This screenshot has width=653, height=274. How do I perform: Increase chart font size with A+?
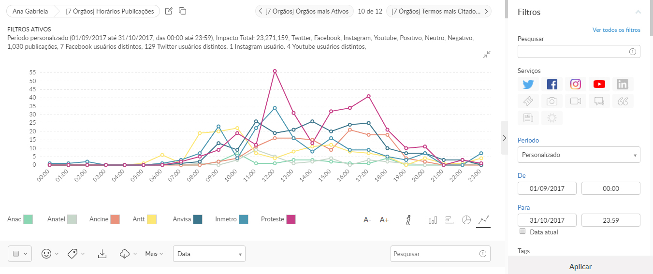click(384, 220)
